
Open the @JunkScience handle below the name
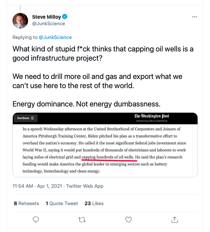48,24
